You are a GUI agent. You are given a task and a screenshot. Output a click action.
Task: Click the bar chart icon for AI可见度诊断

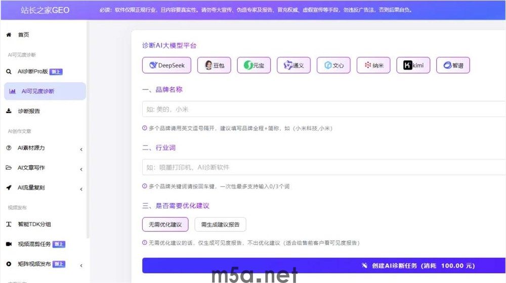(12, 91)
